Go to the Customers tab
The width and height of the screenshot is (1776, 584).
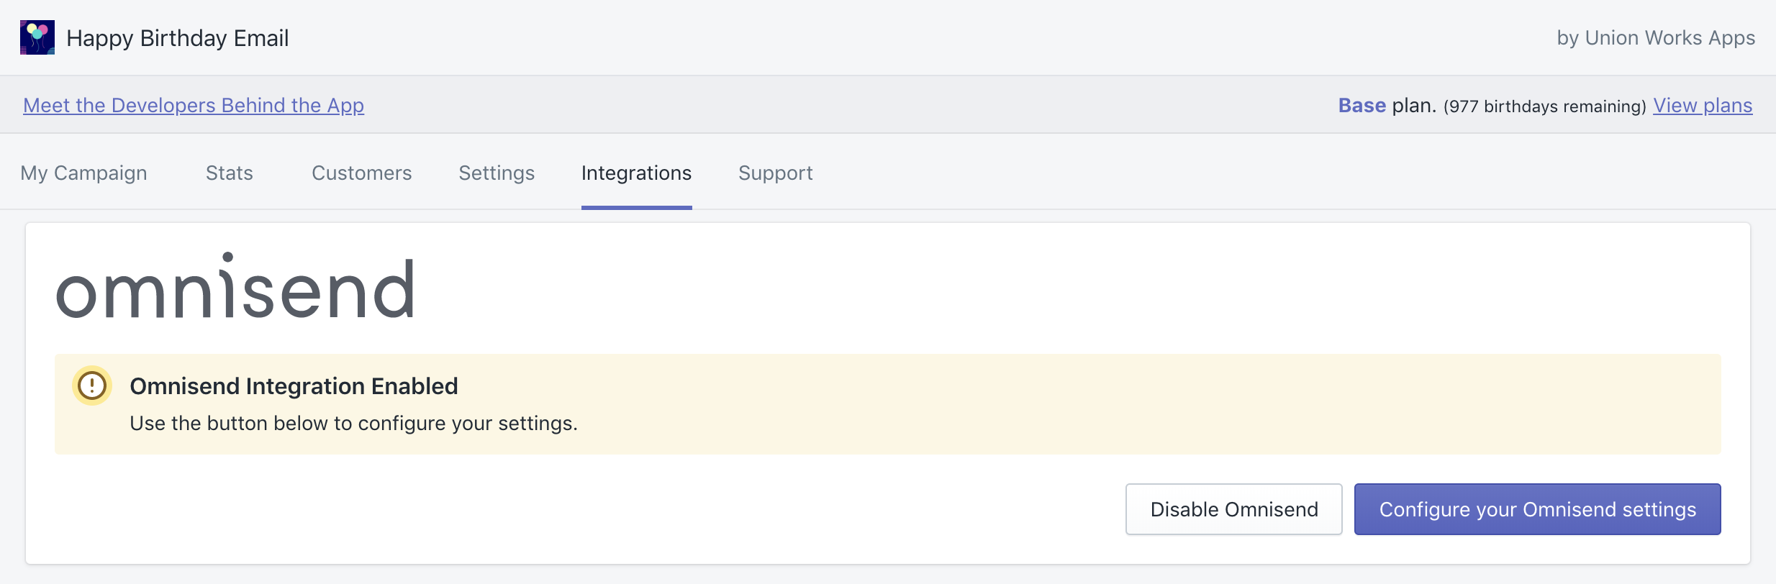tap(361, 173)
